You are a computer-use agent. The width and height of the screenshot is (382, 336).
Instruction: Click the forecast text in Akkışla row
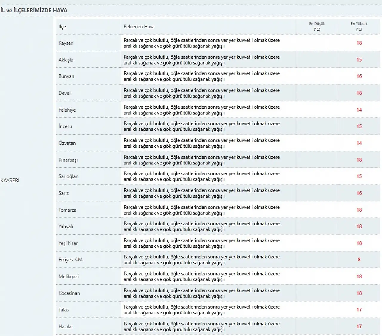[x=202, y=60]
